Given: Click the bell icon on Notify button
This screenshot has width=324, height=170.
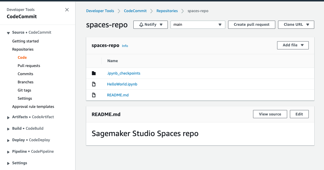Looking at the screenshot, I should (x=141, y=25).
